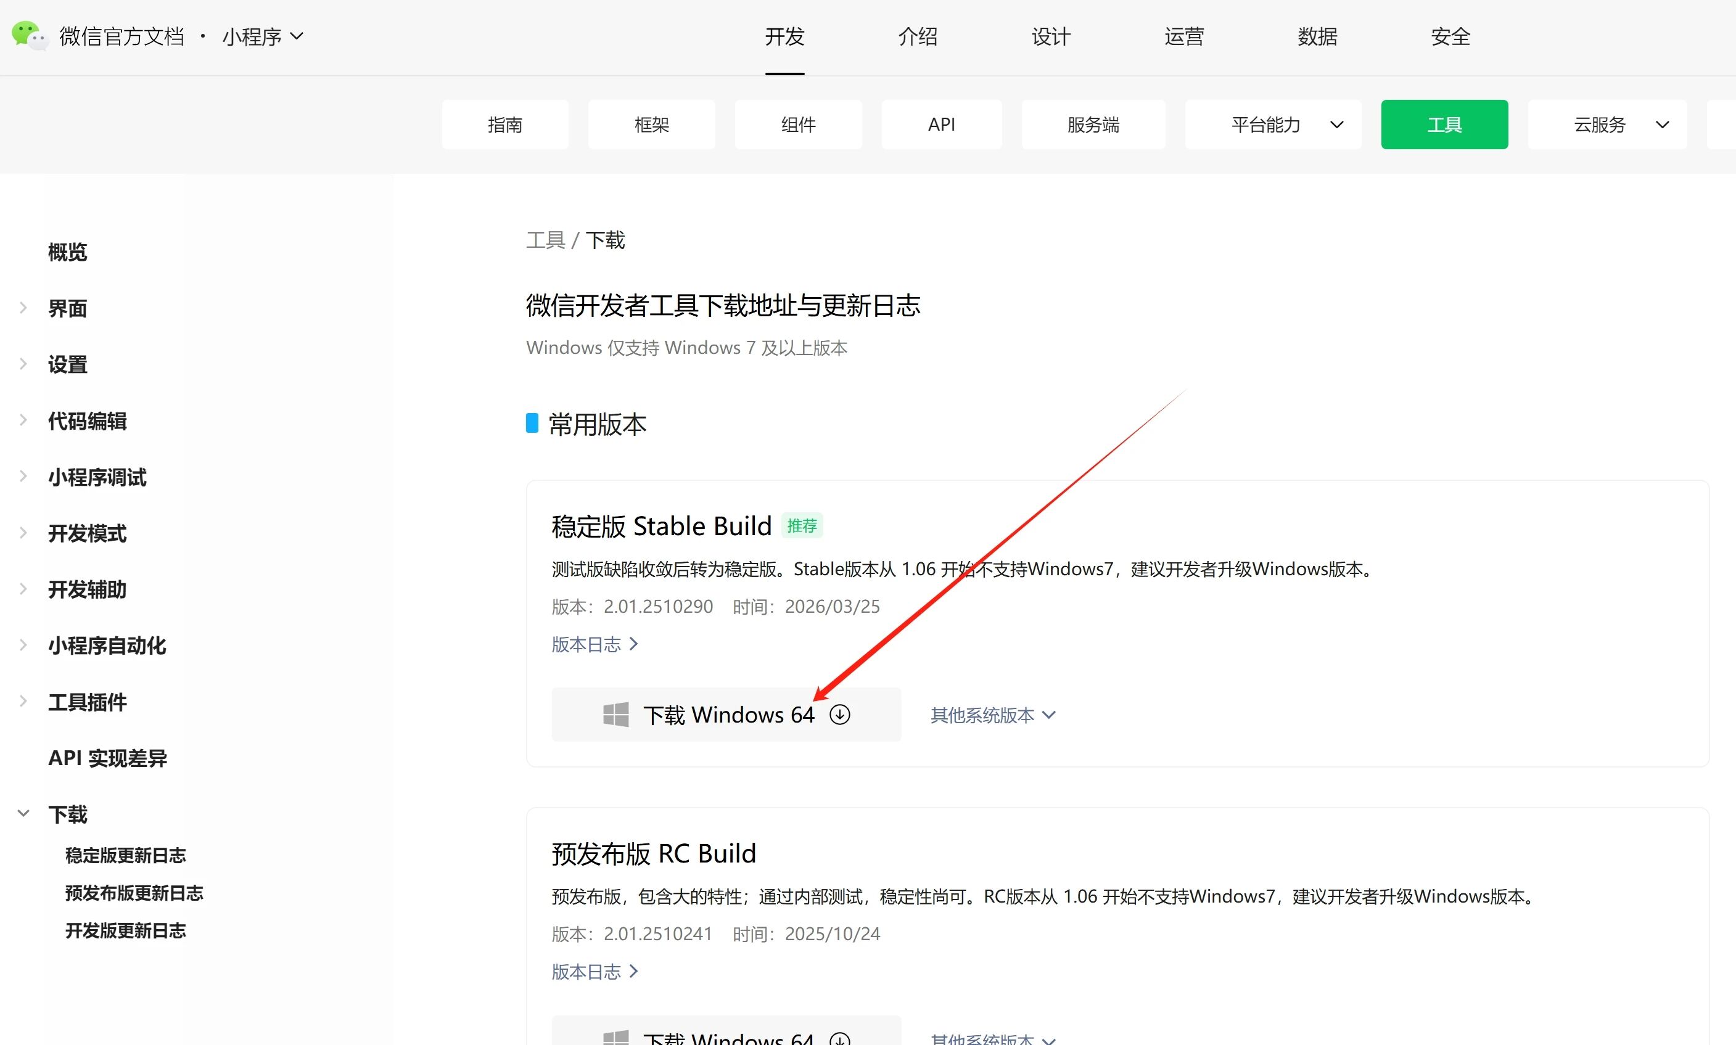The image size is (1736, 1045).
Task: Click the 工具 breadcrumb link
Action: click(545, 240)
